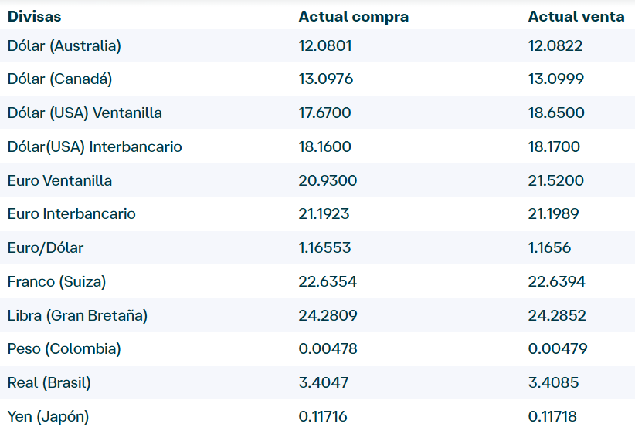Click the 17.6700 buy rate value
635x427 pixels.
[x=324, y=113]
